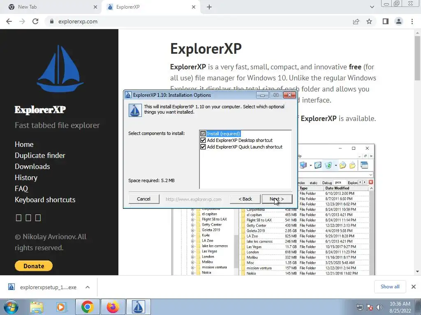421x315 pixels.
Task: Click the third social icon in sidebar
Action: tap(38, 218)
